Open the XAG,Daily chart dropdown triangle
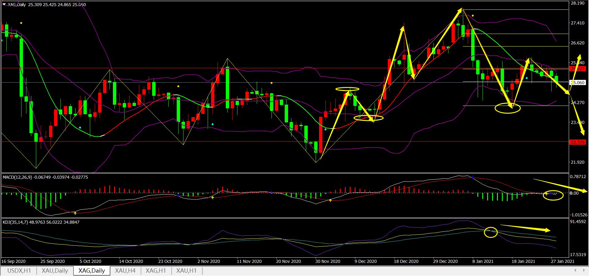The width and height of the screenshot is (589, 276). click(x=4, y=4)
